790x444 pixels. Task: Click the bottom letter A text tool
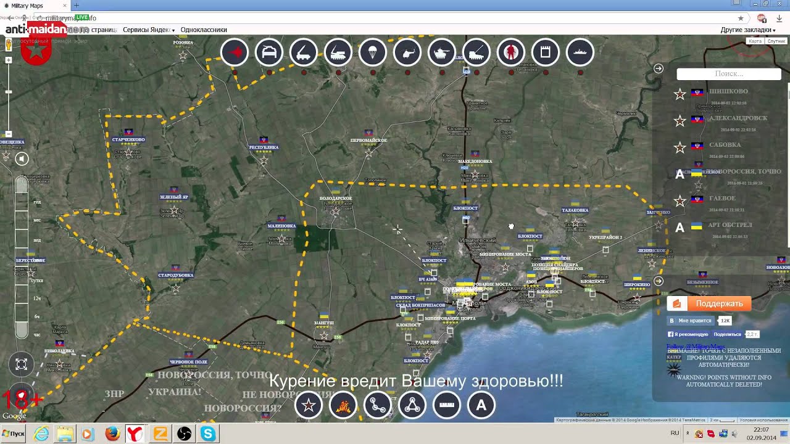(481, 405)
